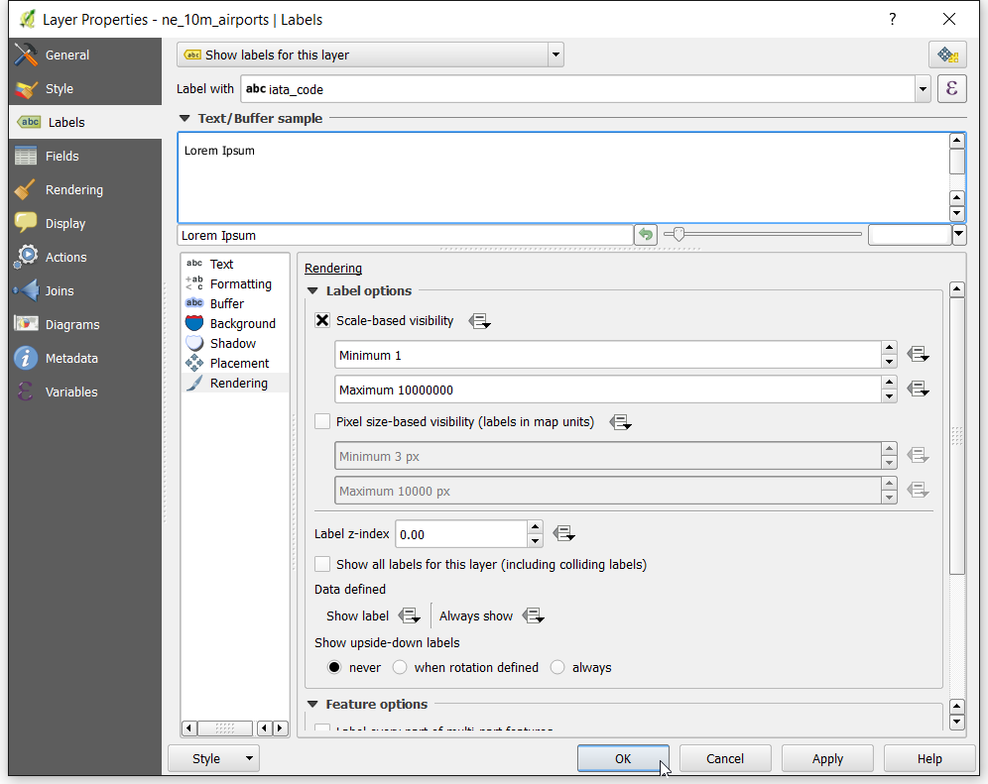Click the sample preview zoom slider handle
Image resolution: width=988 pixels, height=784 pixels.
(x=679, y=234)
